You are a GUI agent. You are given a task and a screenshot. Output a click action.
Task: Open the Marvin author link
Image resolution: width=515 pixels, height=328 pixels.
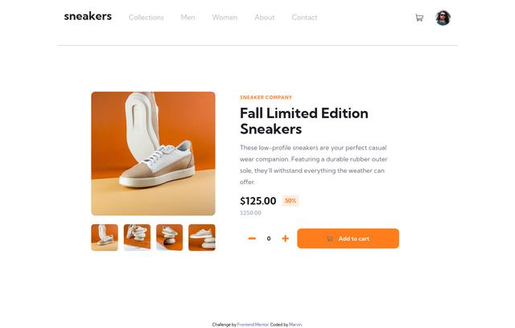coord(295,325)
